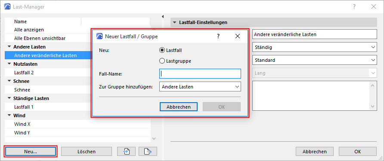The height and width of the screenshot is (161, 384).
Task: Click the help question mark in Neuer Lastfall dialog
Action: click(218, 36)
